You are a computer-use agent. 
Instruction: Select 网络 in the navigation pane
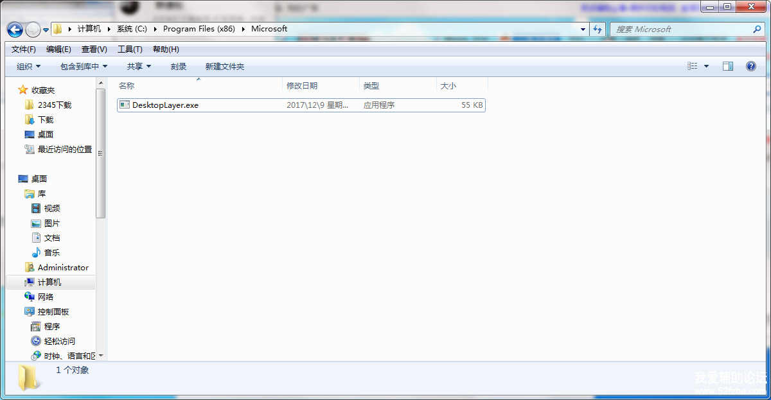pos(46,297)
